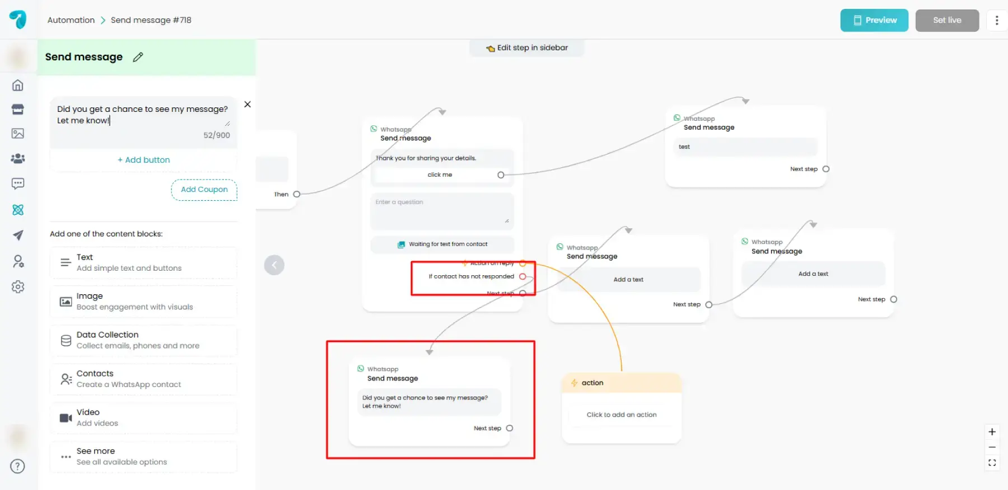The image size is (1008, 490).
Task: Select the Data Collection content block
Action: tap(143, 340)
